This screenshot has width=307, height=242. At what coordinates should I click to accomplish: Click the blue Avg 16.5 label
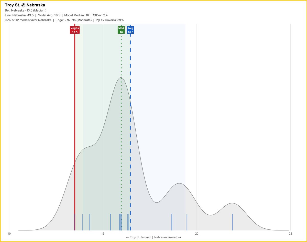click(130, 30)
